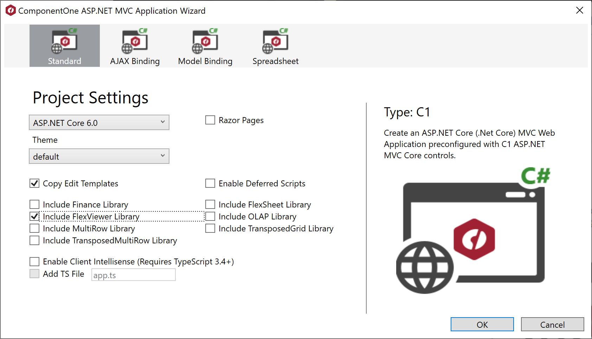The image size is (592, 339).
Task: Confirm the wizard with OK
Action: 482,325
